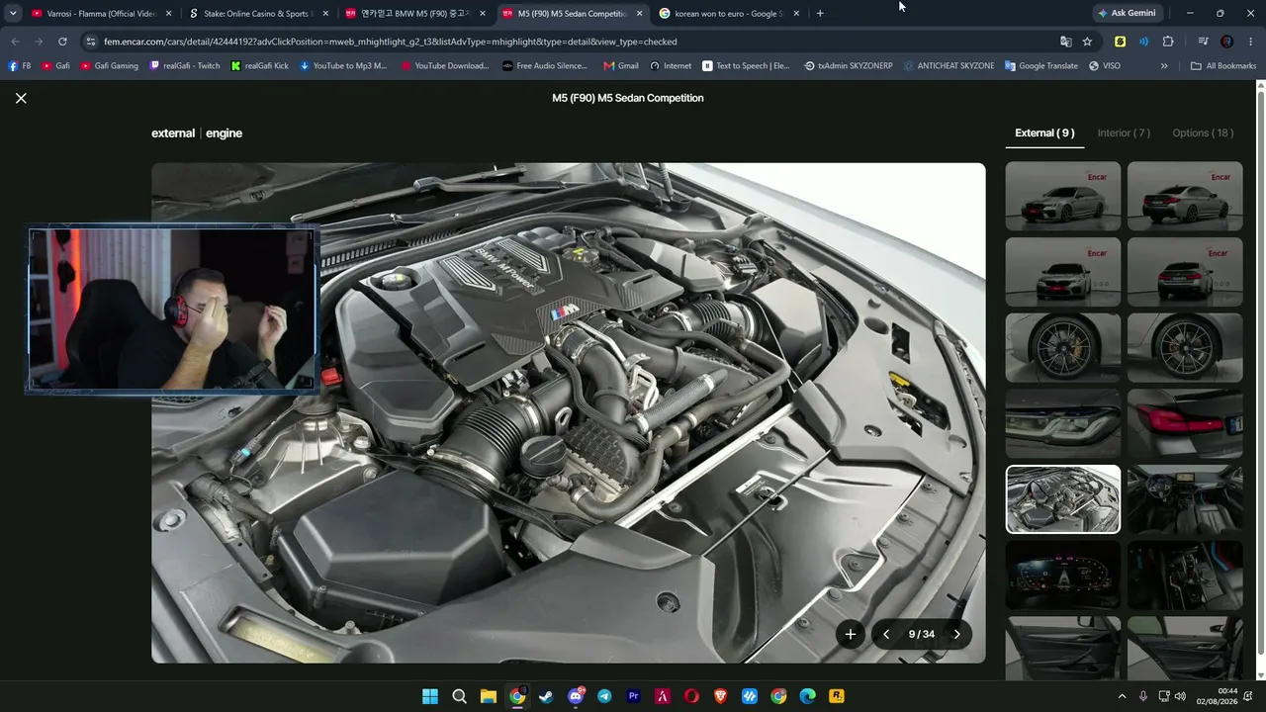This screenshot has height=712, width=1266.
Task: Open the VISO bookmark
Action: 1105,66
